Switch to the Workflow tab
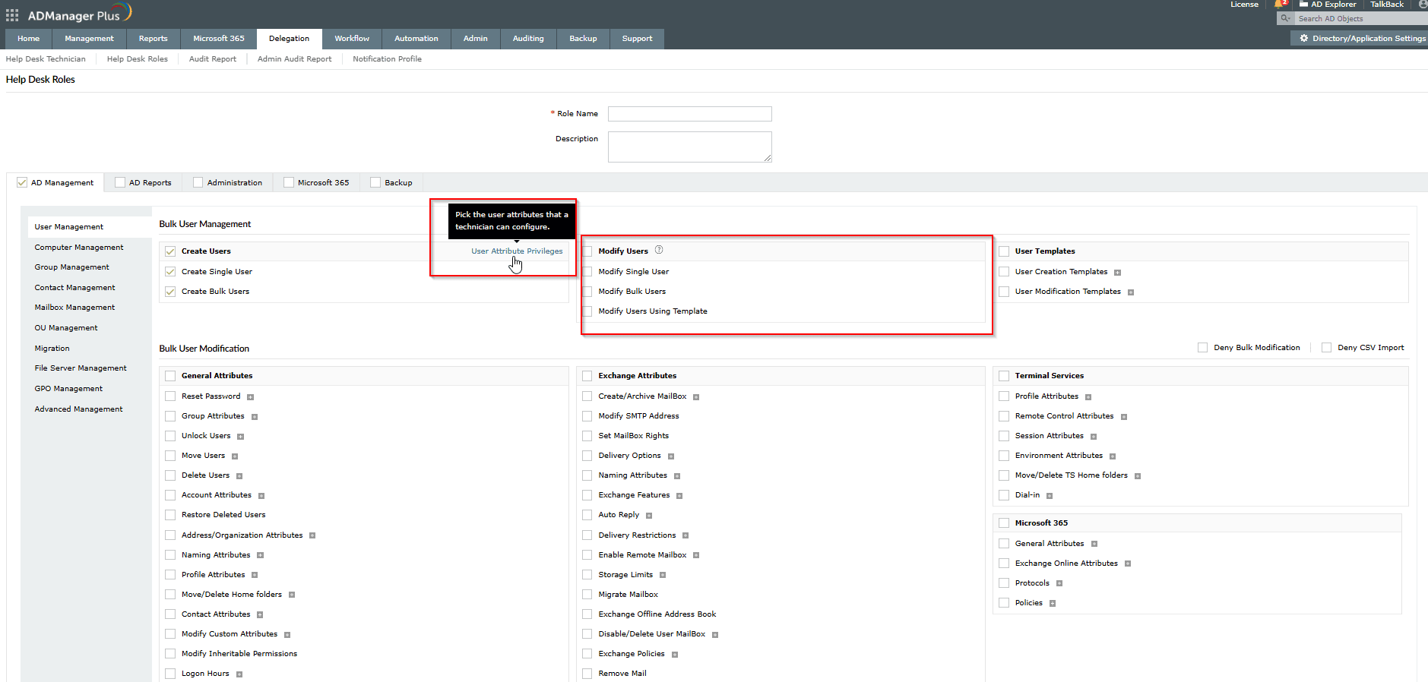Screen dimensions: 1428x682 (352, 39)
